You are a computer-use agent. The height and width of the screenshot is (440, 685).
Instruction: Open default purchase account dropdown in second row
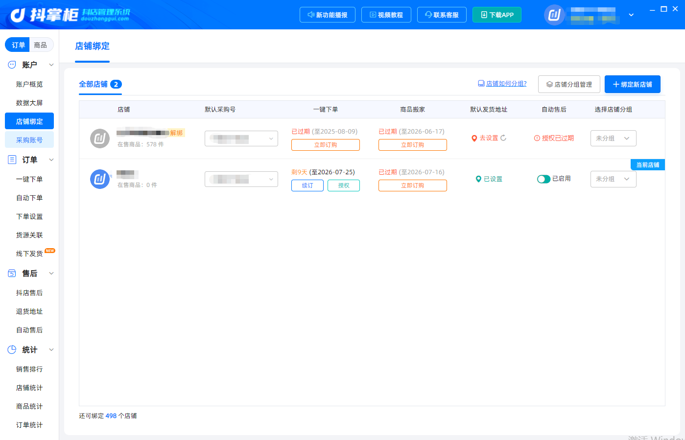coord(241,179)
